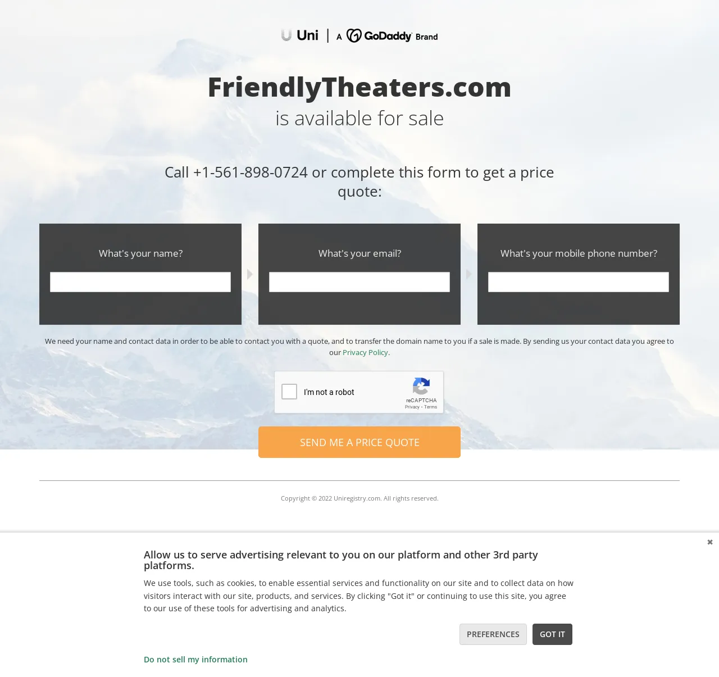Click the GoDaddy Brand text logo
The width and height of the screenshot is (719, 677).
pos(401,36)
